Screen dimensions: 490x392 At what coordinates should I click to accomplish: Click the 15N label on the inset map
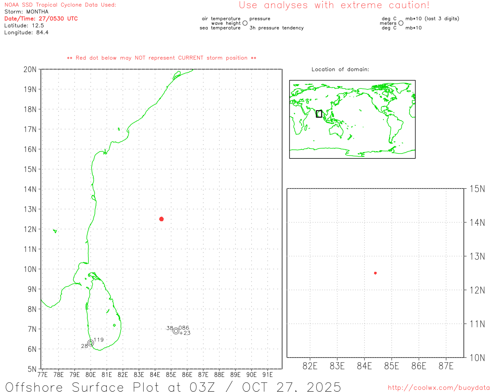477,189
